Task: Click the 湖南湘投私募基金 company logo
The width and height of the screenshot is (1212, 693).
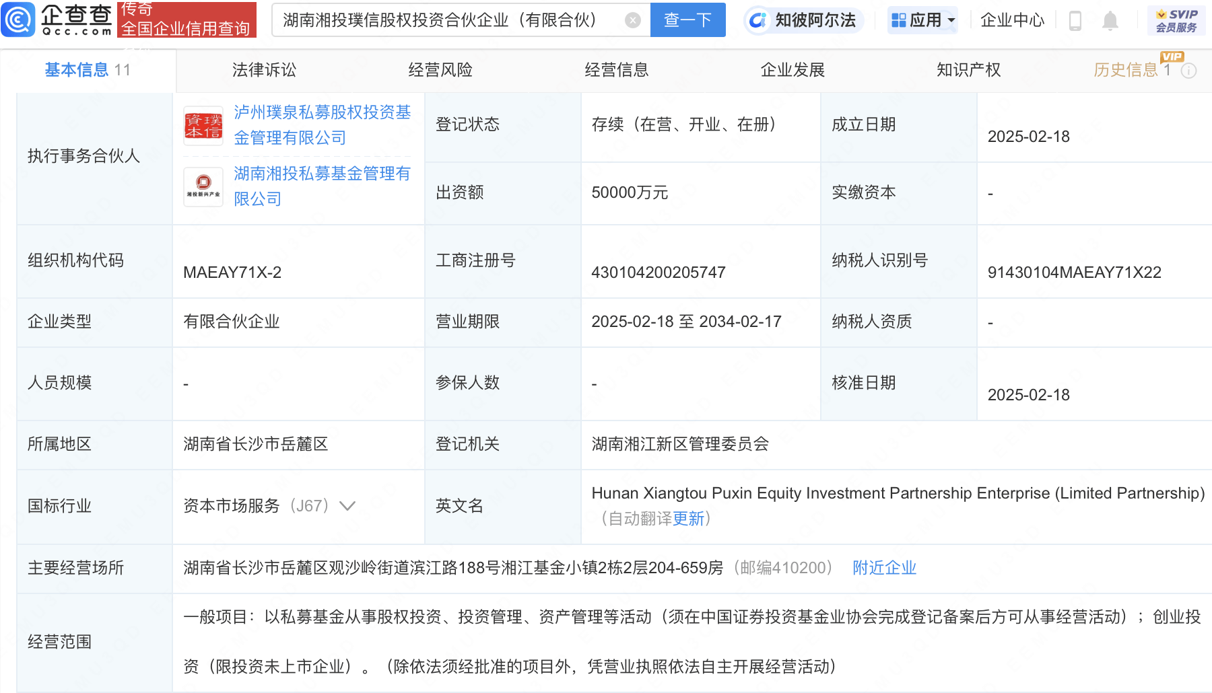Action: (203, 186)
